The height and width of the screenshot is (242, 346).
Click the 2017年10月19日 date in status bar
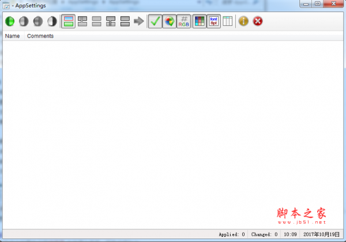[x=321, y=235]
